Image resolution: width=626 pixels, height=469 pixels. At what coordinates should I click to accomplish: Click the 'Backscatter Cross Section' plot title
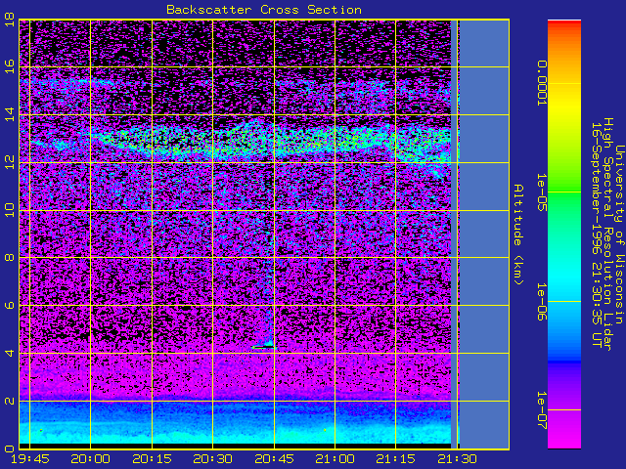[x=264, y=10]
